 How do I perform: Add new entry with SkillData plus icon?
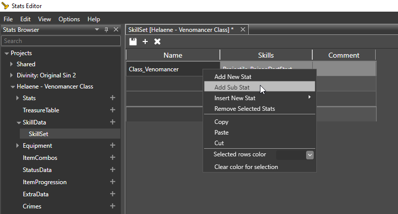click(113, 122)
